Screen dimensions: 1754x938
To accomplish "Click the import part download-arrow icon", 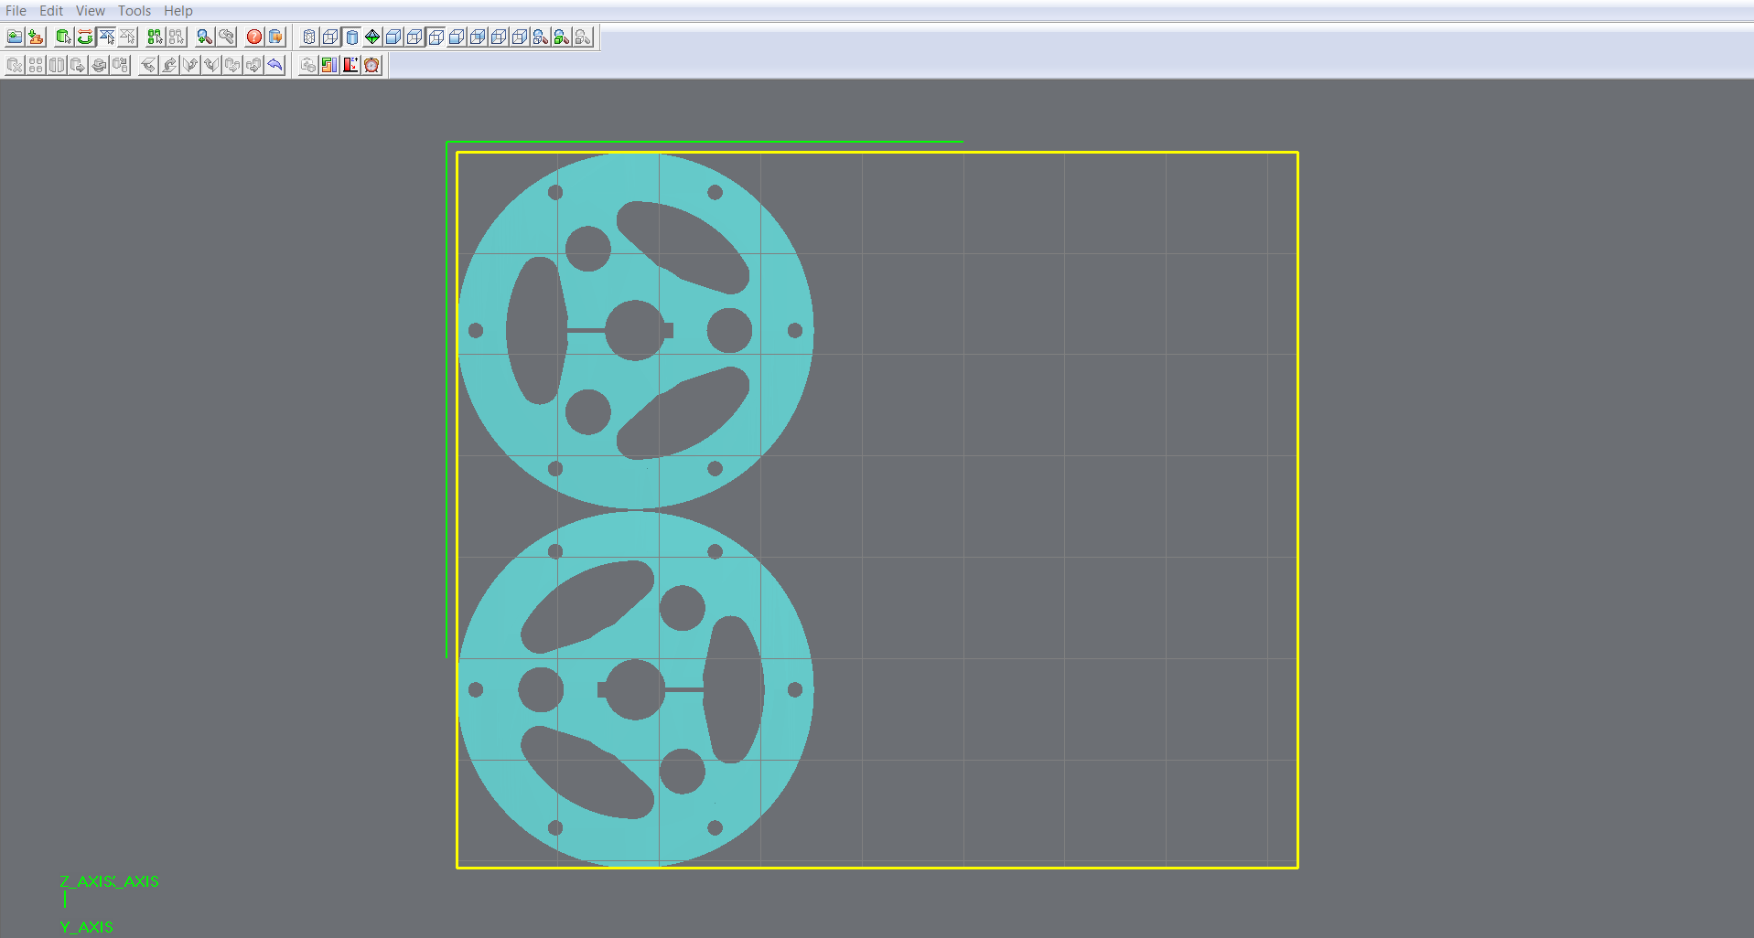I will [x=36, y=37].
